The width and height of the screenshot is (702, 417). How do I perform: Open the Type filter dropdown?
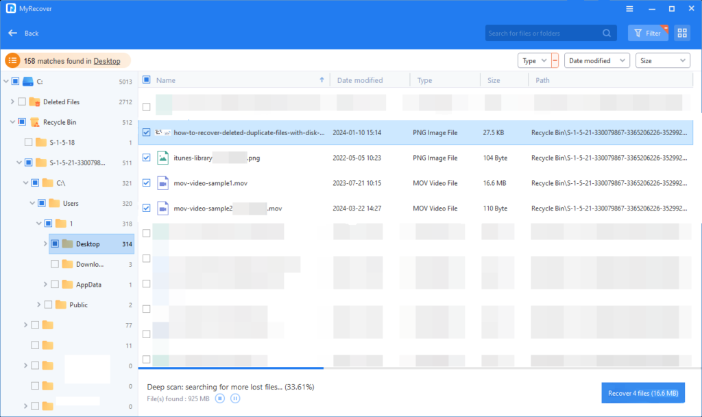pos(535,60)
